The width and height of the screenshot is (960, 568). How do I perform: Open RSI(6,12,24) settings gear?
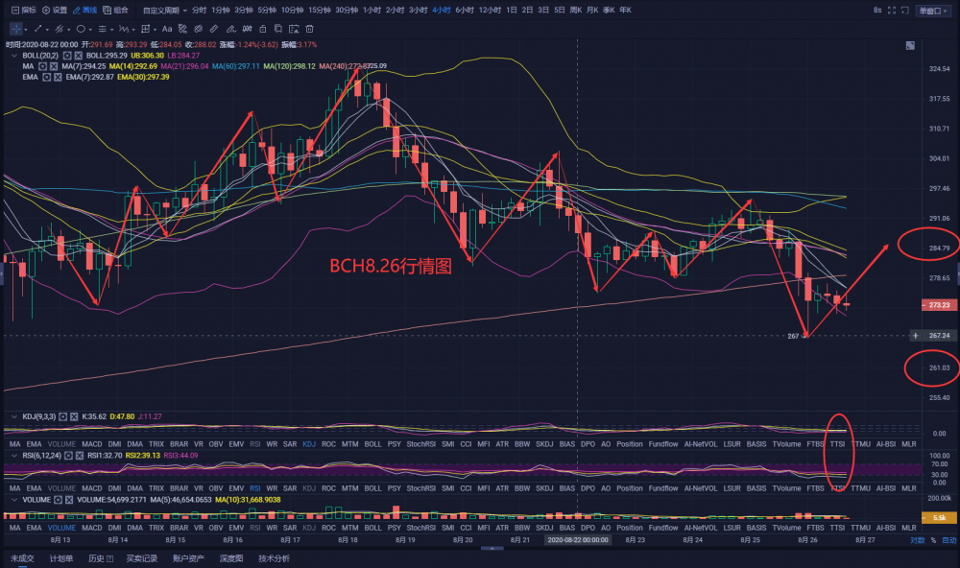[x=68, y=456]
